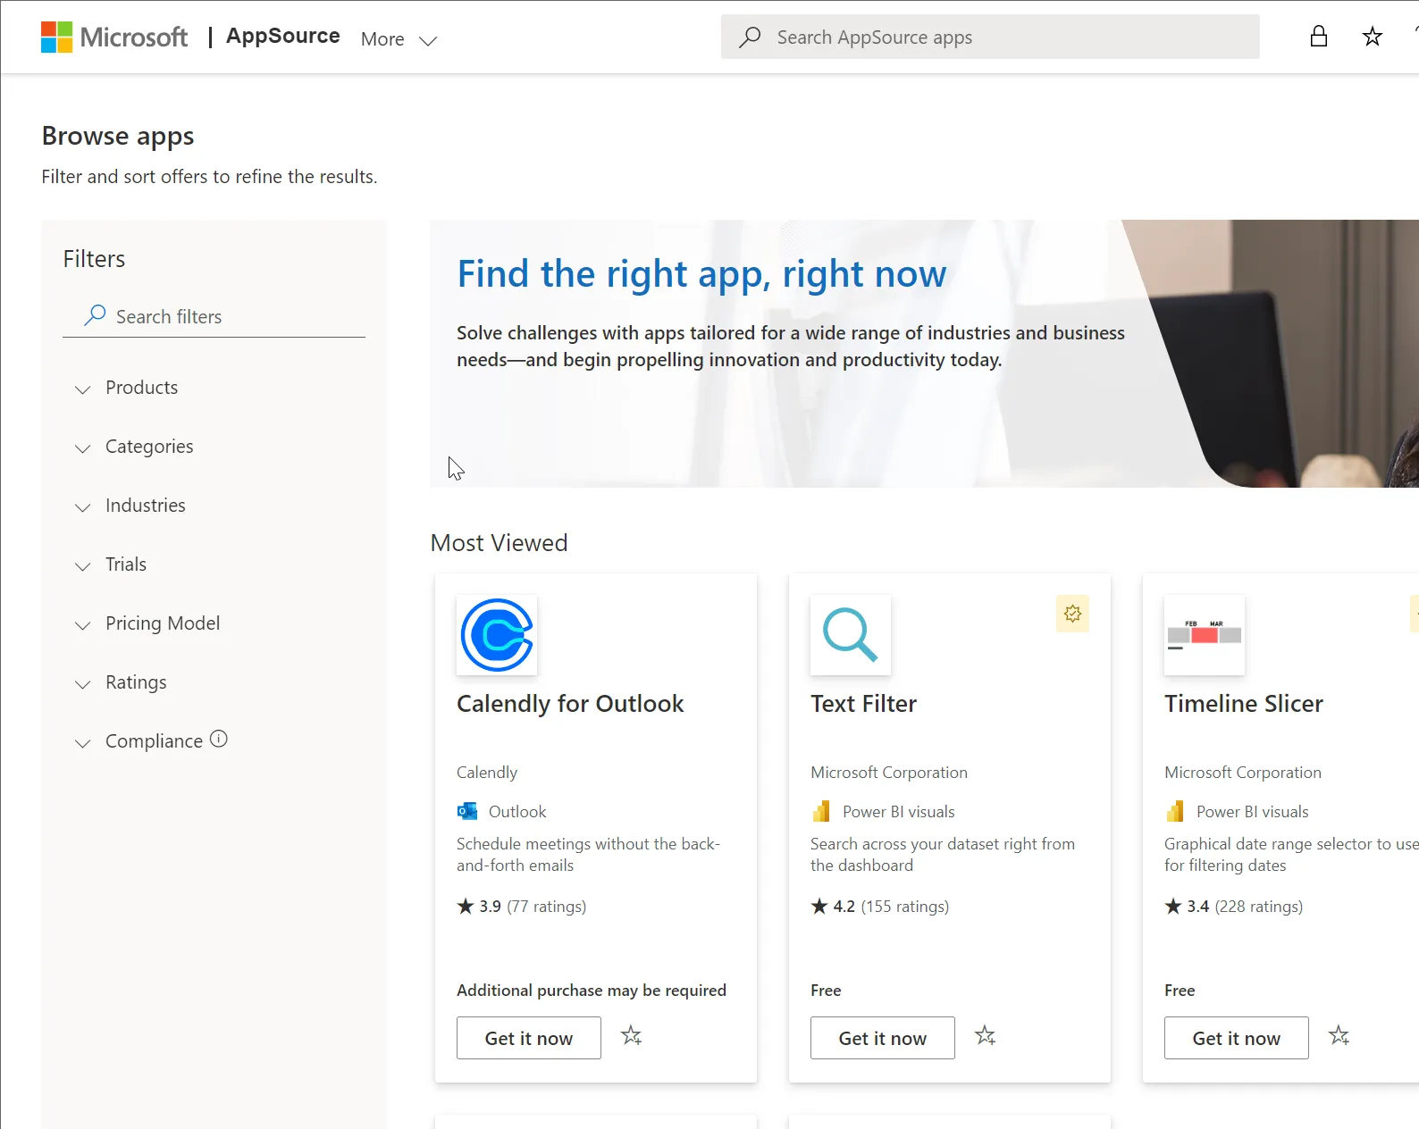Open saved favorites star in header
Image resolution: width=1419 pixels, height=1129 pixels.
point(1372,37)
